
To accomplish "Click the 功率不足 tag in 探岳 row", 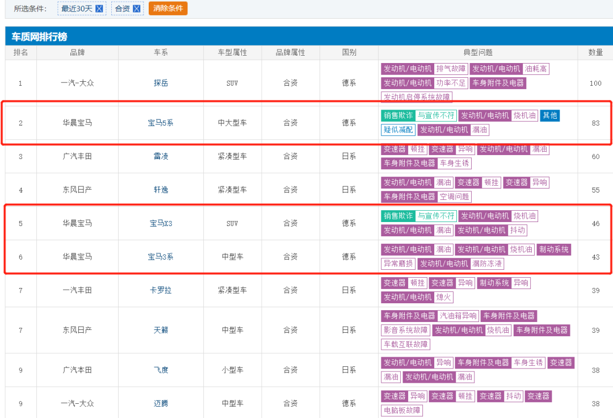I will pos(451,83).
